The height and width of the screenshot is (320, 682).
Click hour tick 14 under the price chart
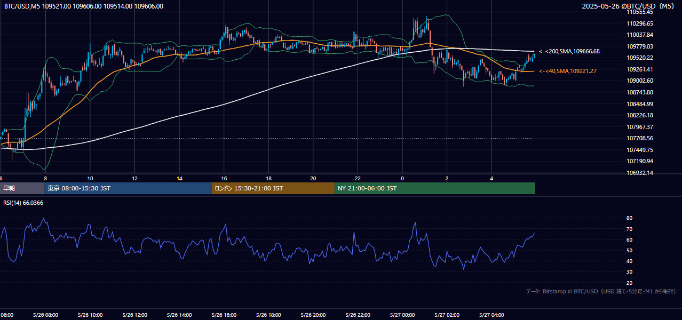[x=179, y=178]
